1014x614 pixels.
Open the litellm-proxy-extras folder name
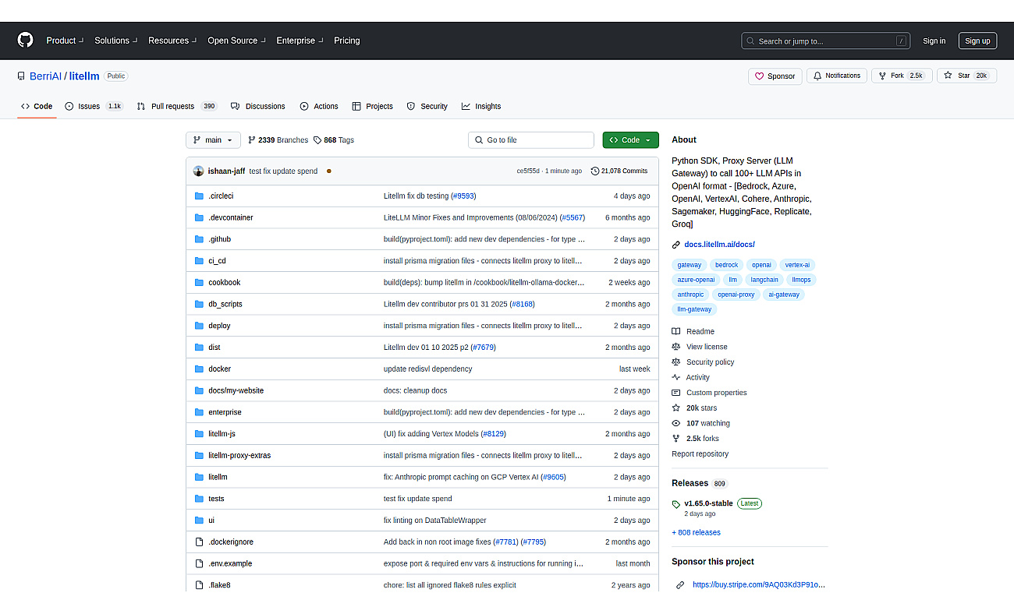click(239, 455)
